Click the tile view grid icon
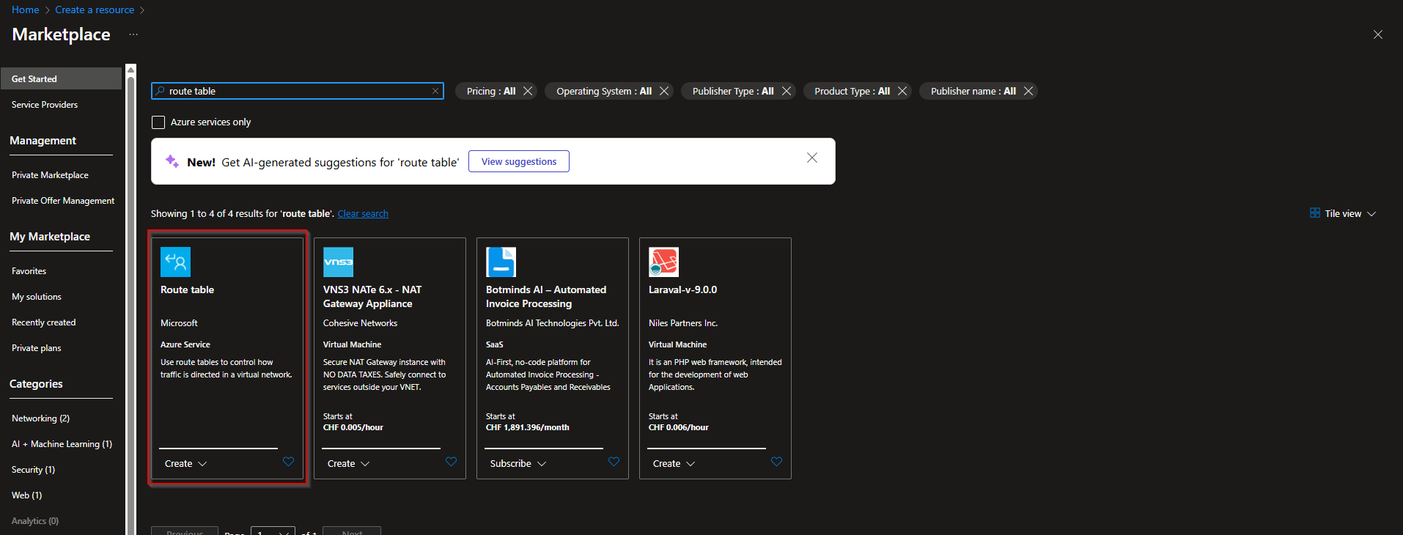The width and height of the screenshot is (1403, 535). 1315,213
